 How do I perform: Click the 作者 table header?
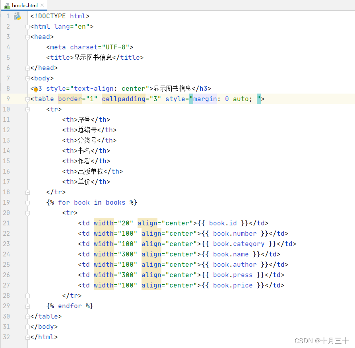click(x=84, y=161)
